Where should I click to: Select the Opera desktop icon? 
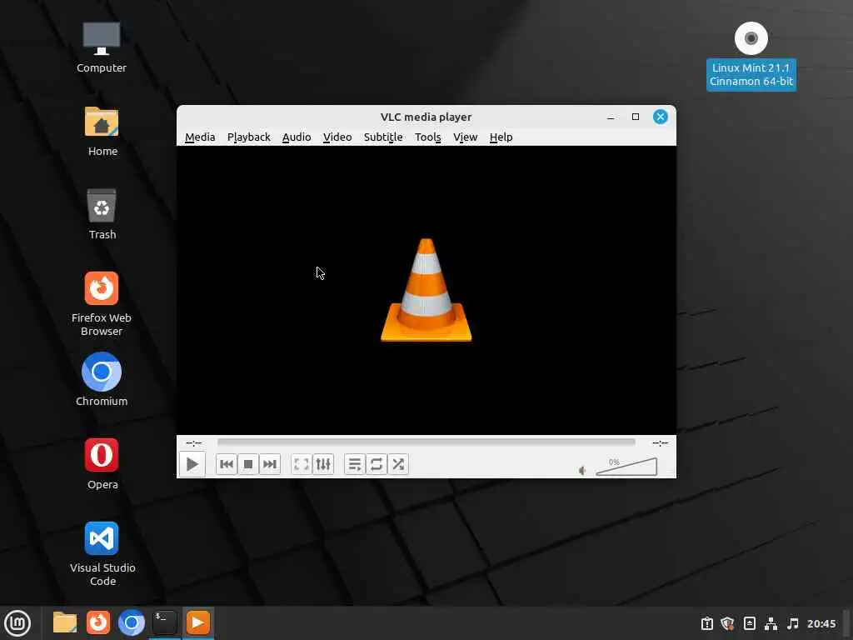[102, 463]
